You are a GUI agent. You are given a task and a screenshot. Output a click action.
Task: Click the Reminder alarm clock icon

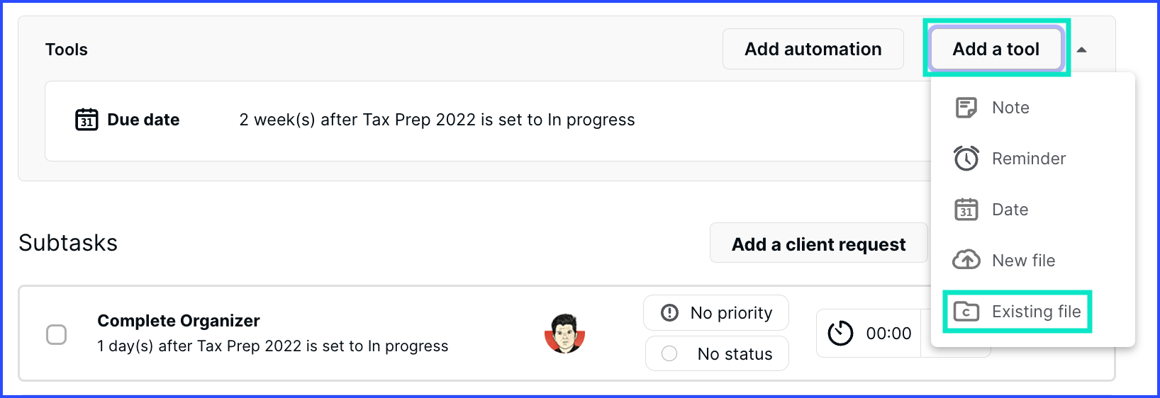(x=966, y=159)
